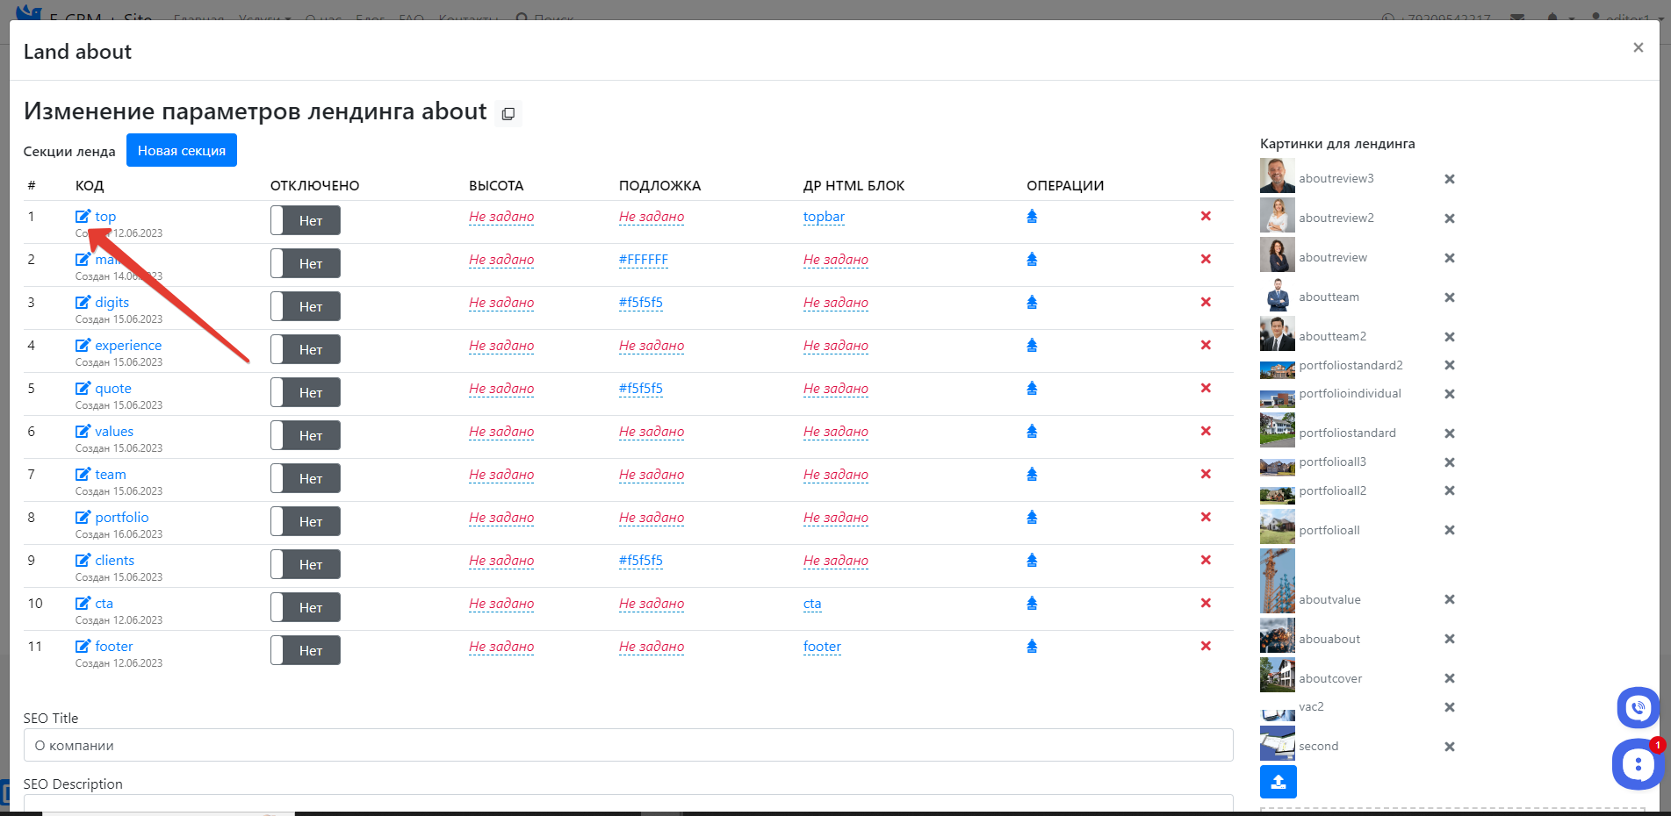Screen dimensions: 1671x816
Task: Open the chat widget with notification
Action: tap(1637, 764)
